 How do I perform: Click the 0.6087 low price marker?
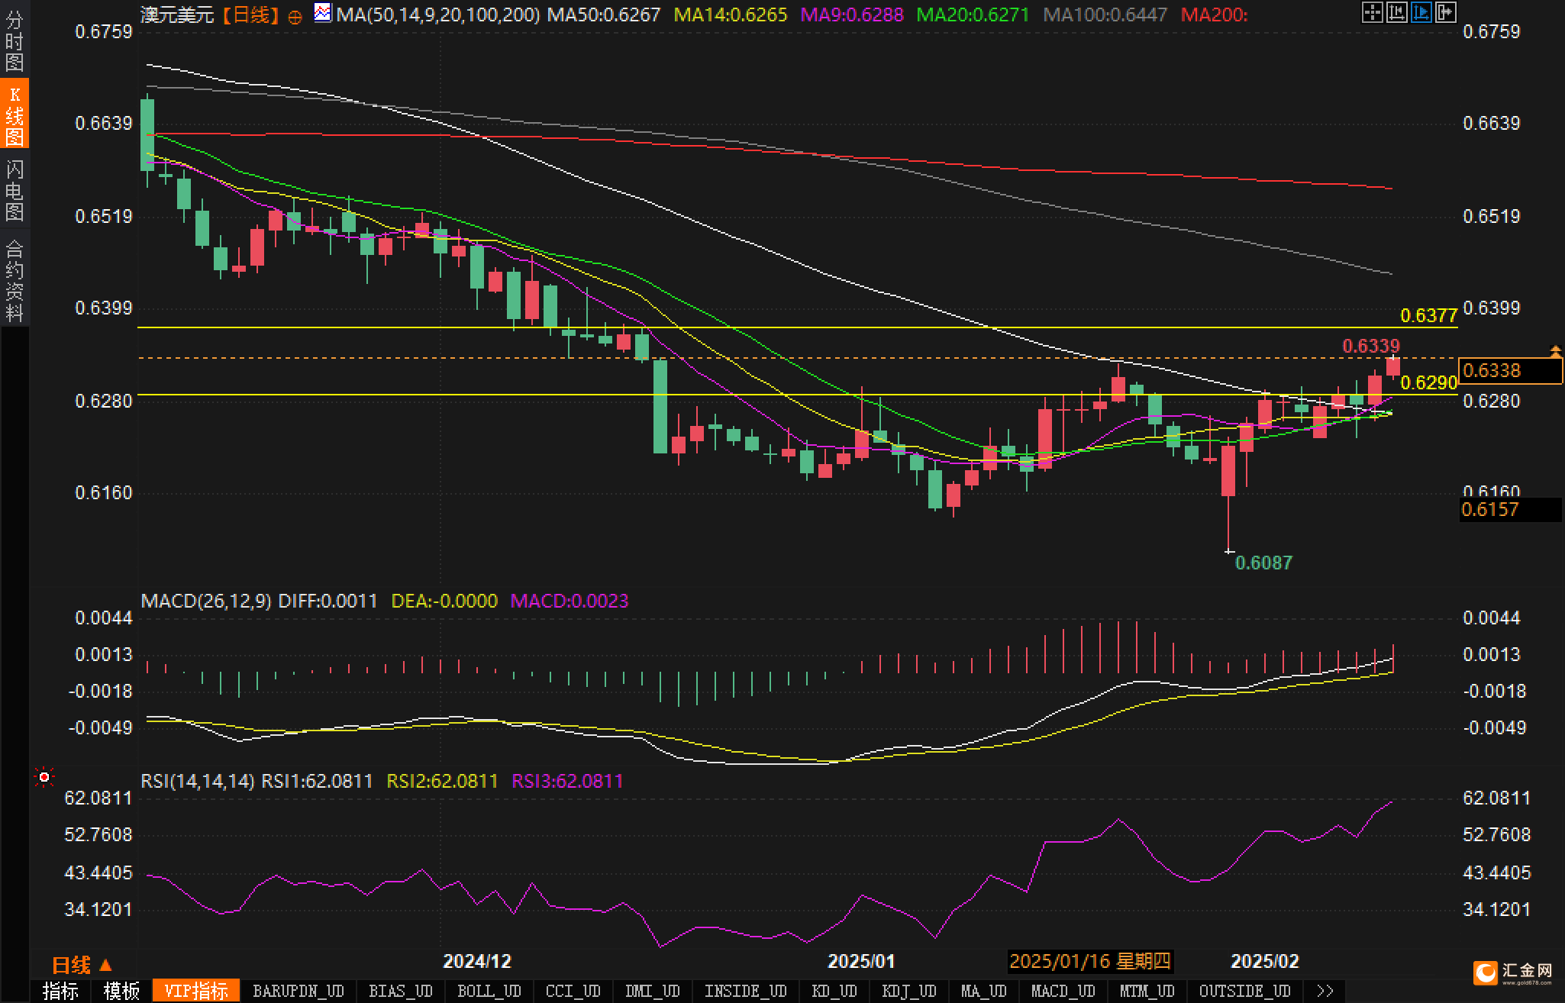click(1264, 563)
